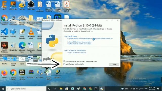Screen dimensions: 162x91
Task: Open the volume control in system tray
Action: [x=143, y=89]
